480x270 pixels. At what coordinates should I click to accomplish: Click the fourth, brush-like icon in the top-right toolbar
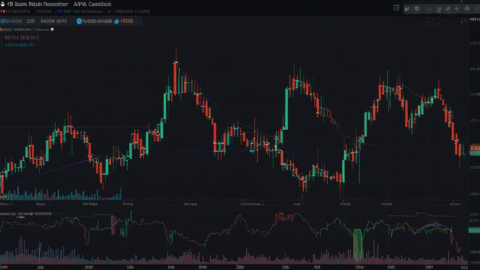[x=439, y=9]
